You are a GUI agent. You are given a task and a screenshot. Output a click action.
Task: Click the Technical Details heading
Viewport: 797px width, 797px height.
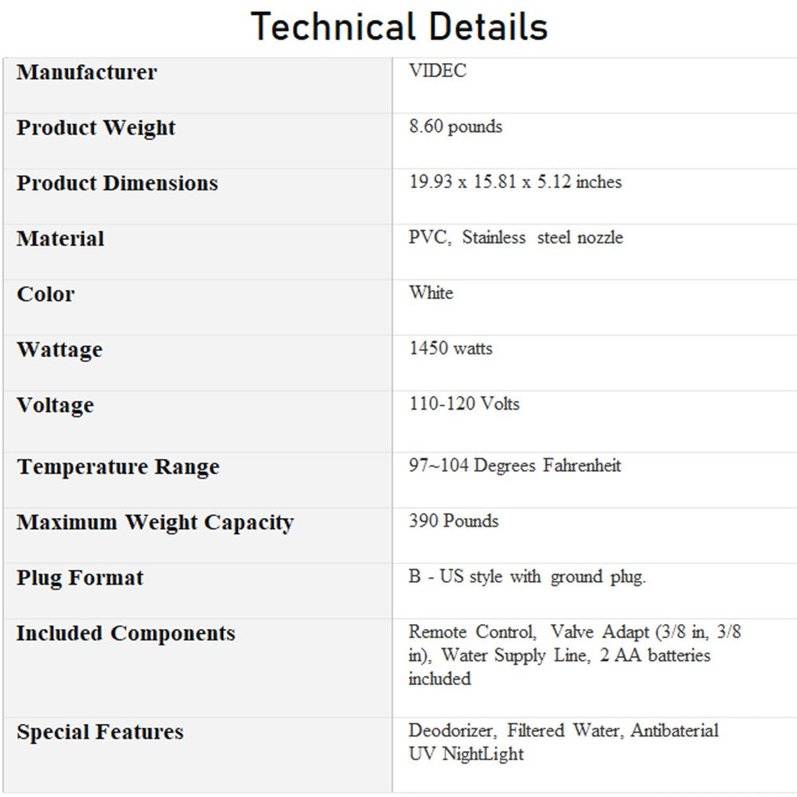tap(399, 27)
